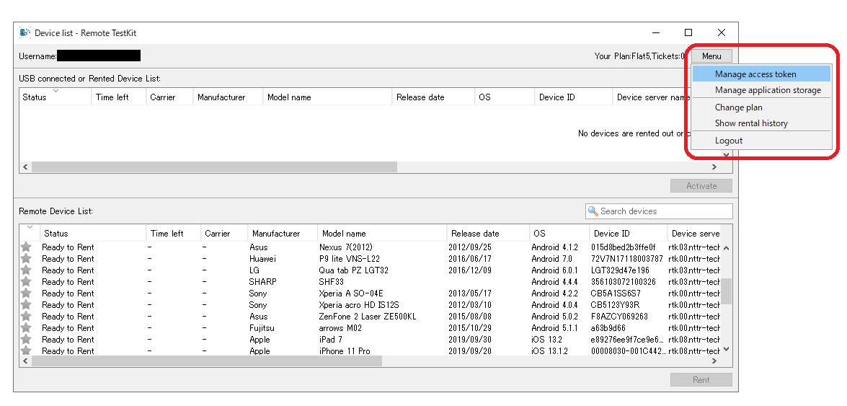Click remote list vertical scroll up arrow
The width and height of the screenshot is (847, 406).
pyautogui.click(x=727, y=247)
